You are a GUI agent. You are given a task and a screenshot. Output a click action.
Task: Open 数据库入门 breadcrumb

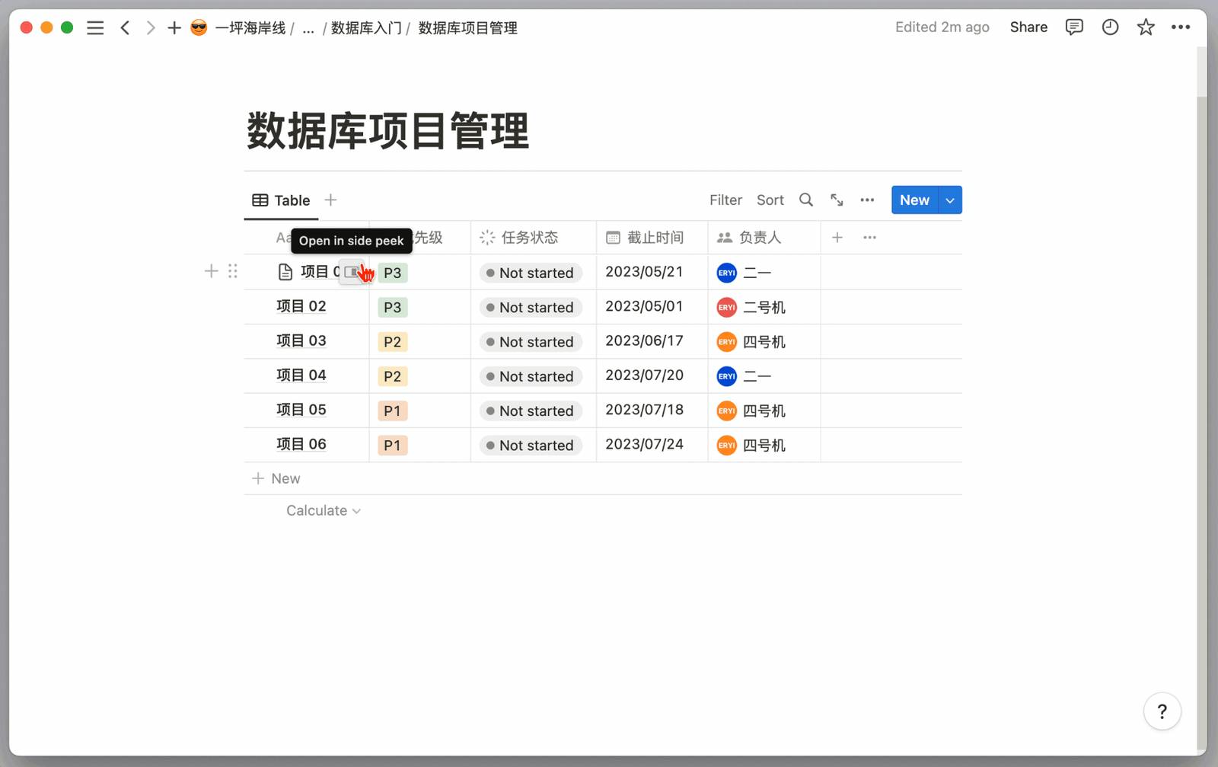pos(366,28)
